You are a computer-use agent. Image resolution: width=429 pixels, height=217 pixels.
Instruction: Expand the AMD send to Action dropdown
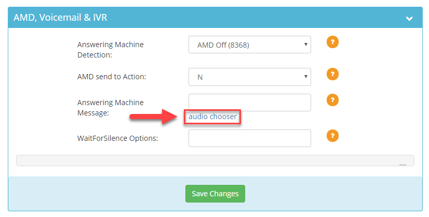pos(249,77)
